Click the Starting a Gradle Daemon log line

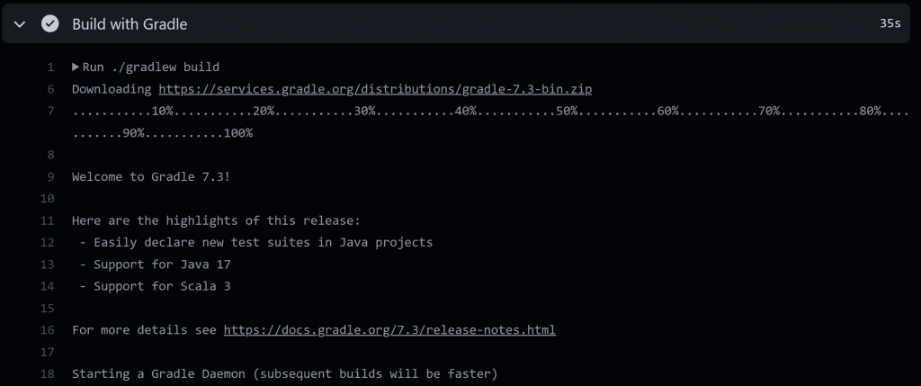tap(284, 373)
